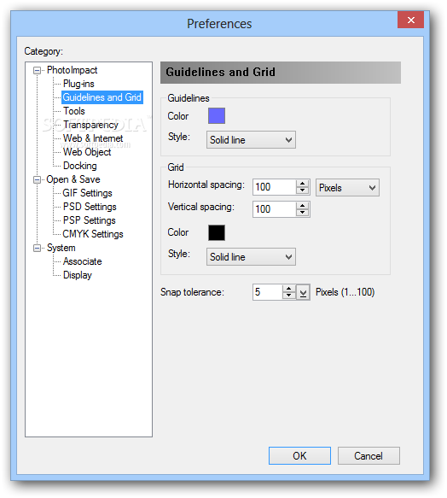Viewport: 447px width, 498px height.
Task: Open PSP Settings category
Action: [90, 220]
